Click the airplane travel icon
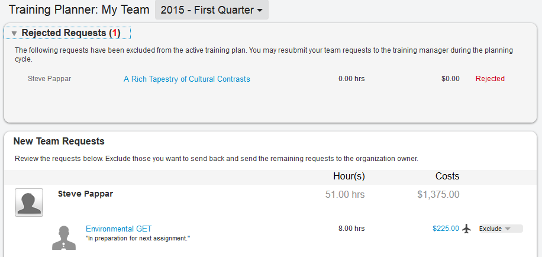 click(467, 229)
